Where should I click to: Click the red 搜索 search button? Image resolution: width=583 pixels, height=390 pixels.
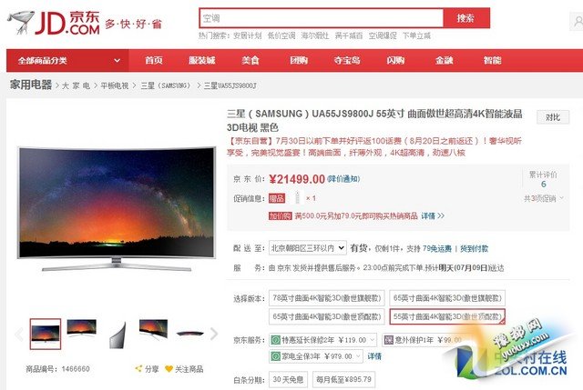point(466,18)
